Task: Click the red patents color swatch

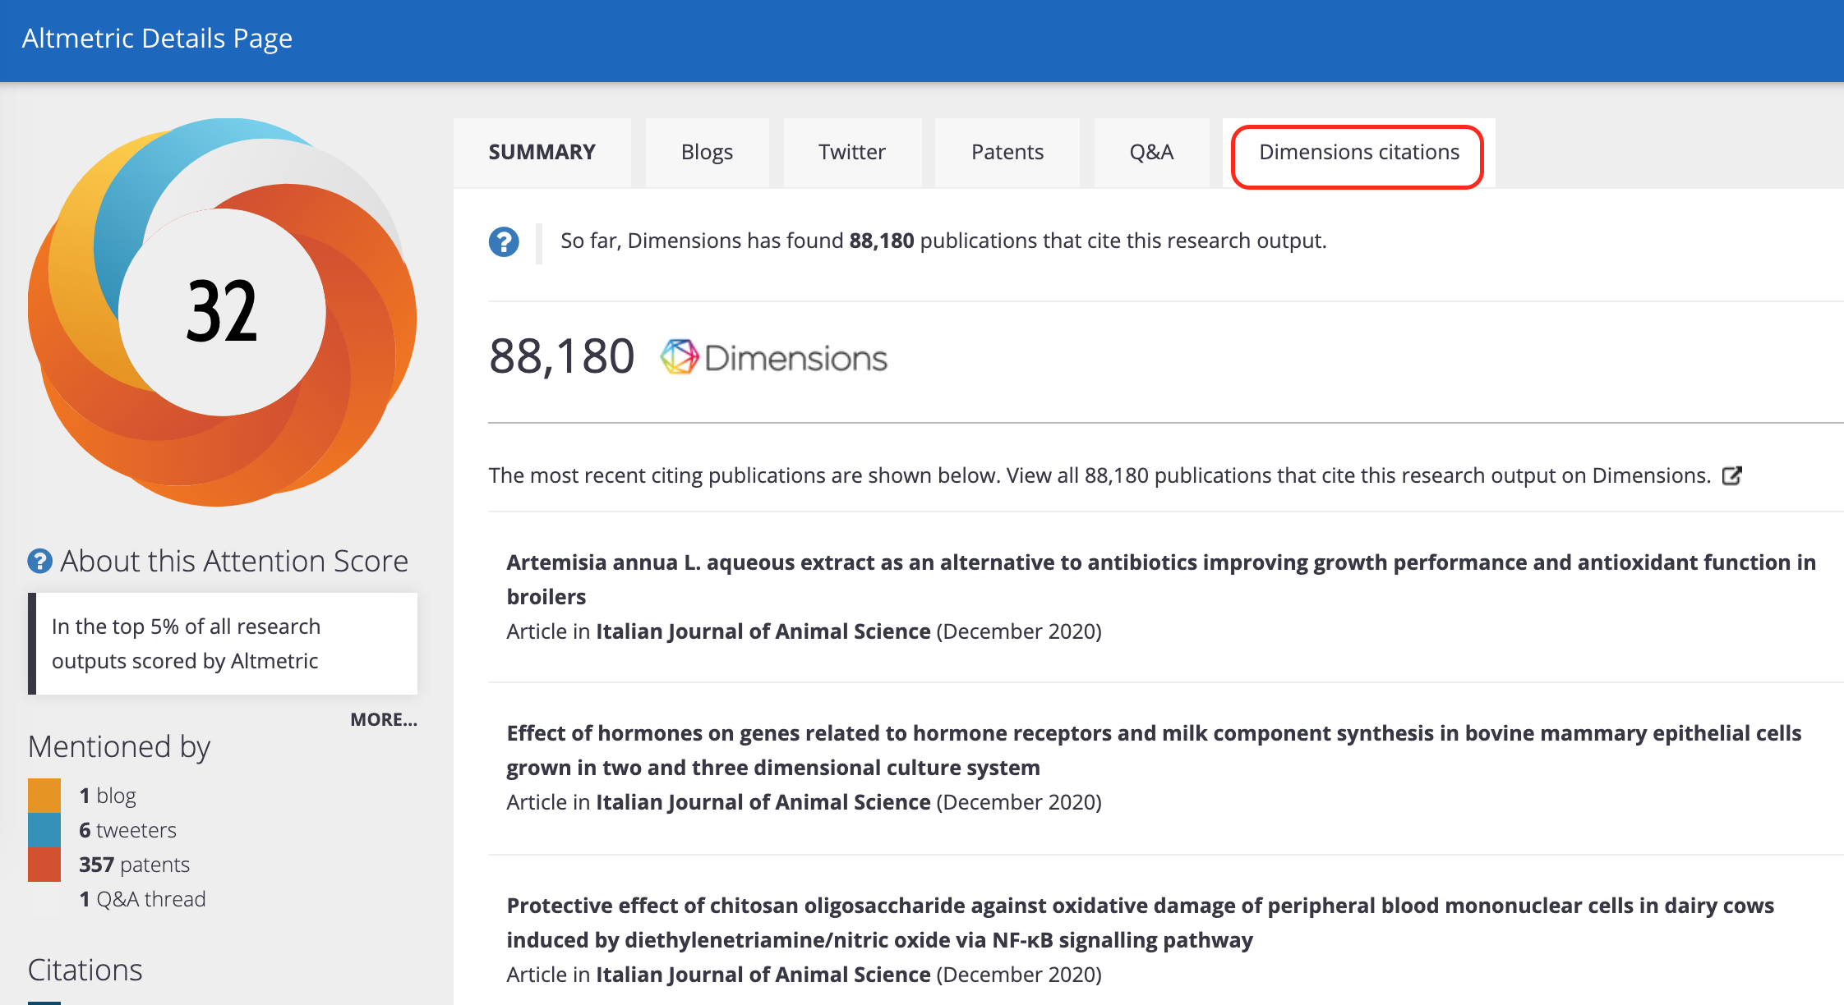Action: click(x=44, y=864)
